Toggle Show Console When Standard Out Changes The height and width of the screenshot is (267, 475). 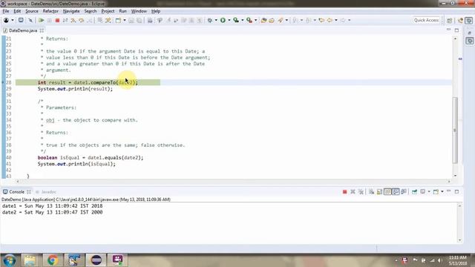tap(396, 191)
